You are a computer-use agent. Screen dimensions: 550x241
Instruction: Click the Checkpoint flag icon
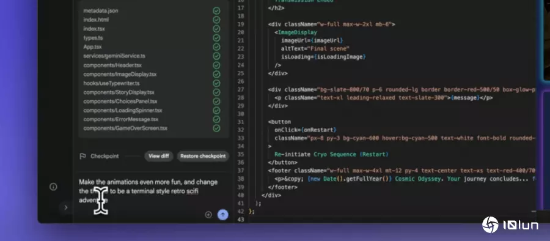(82, 156)
